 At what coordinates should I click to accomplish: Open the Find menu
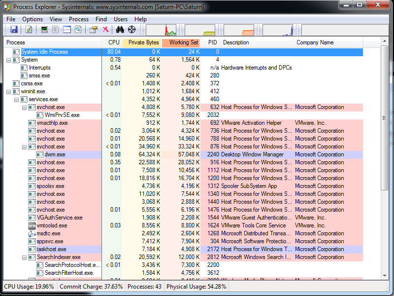coord(101,19)
